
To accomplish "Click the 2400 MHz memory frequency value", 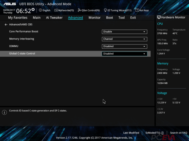I will tap(162, 73).
